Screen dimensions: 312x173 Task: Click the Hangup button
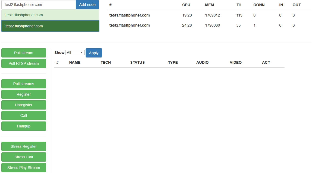pyautogui.click(x=24, y=126)
